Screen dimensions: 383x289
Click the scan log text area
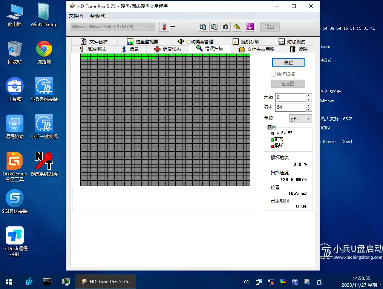coord(165,200)
